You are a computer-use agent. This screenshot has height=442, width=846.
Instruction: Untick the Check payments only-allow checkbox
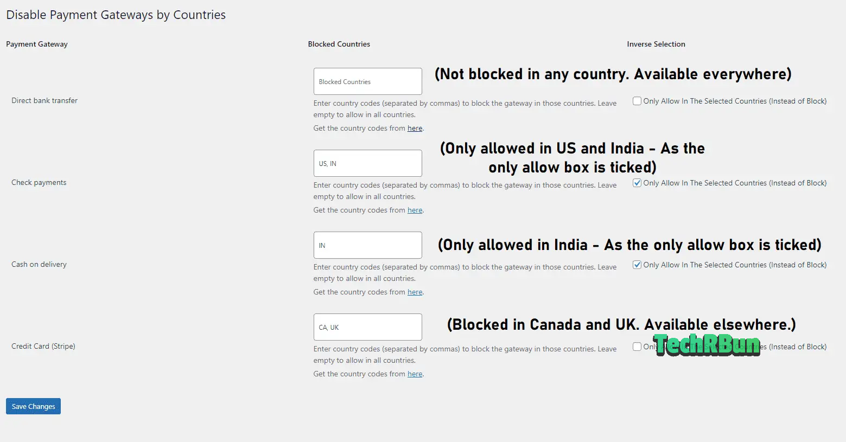click(x=637, y=183)
